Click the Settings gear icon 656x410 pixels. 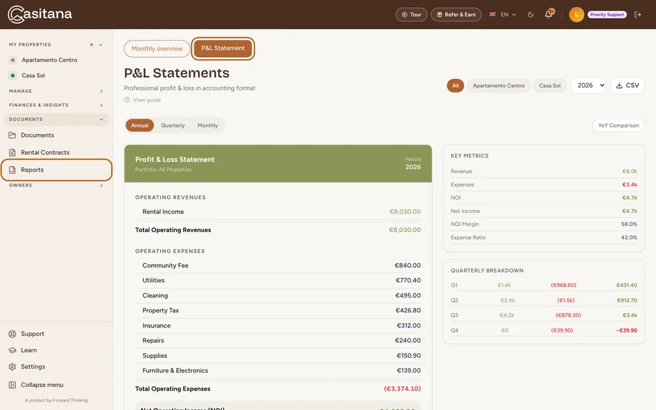(13, 366)
